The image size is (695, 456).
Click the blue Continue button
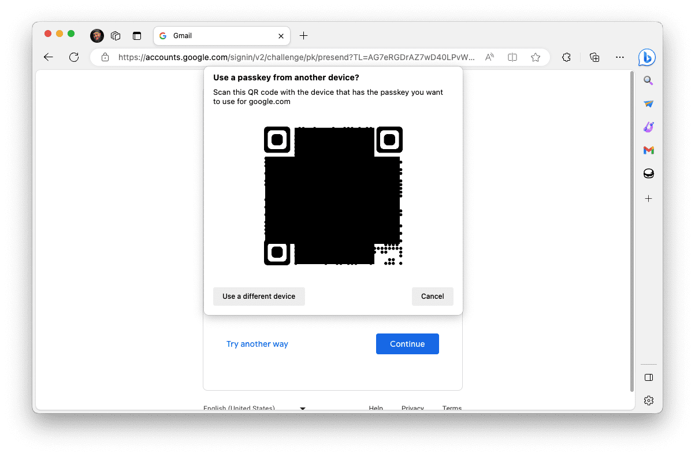pyautogui.click(x=407, y=344)
